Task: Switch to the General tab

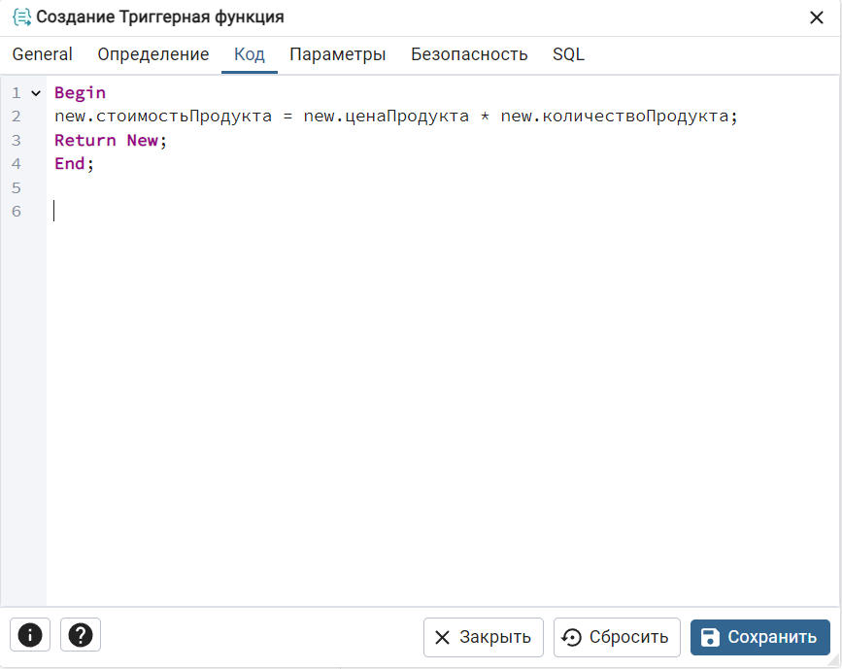Action: point(43,54)
